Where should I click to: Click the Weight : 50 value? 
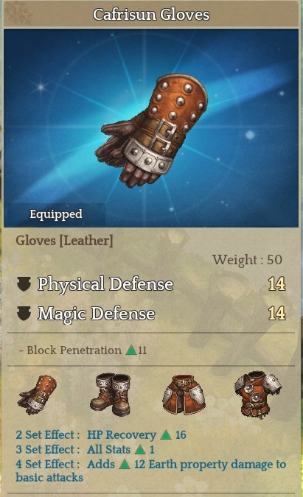tap(247, 260)
